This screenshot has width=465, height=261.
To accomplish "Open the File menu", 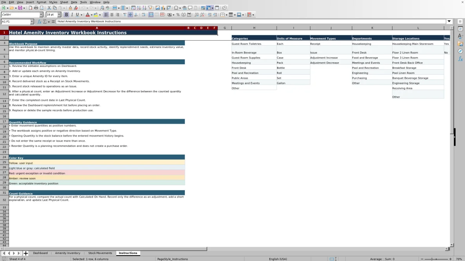I will 3,2.
